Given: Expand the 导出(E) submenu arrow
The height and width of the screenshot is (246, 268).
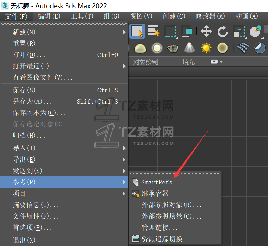Looking at the screenshot, I should [124, 160].
